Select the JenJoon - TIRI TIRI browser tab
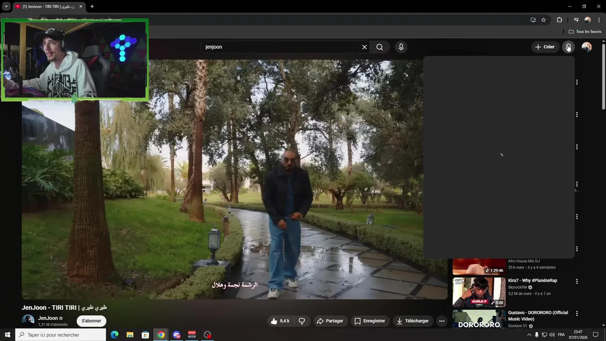Viewport: 606px width, 341px height. [x=49, y=7]
